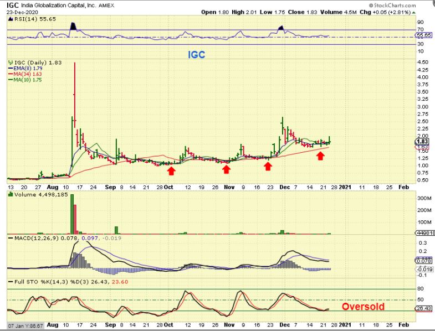Screen dimensions: 435x331
Task: Click the circled 55.65 RSI value tag
Action: point(423,35)
